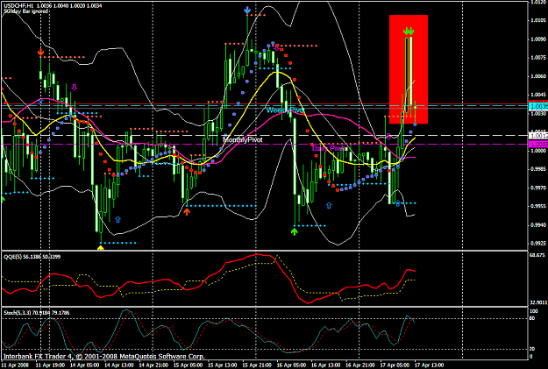Click the 0.9985 price axis label

tap(538, 169)
